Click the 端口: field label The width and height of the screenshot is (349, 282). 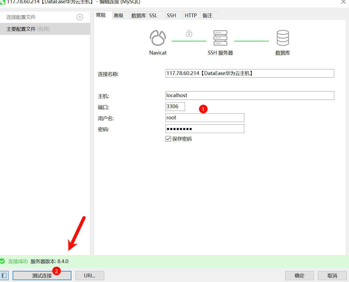[x=103, y=107]
